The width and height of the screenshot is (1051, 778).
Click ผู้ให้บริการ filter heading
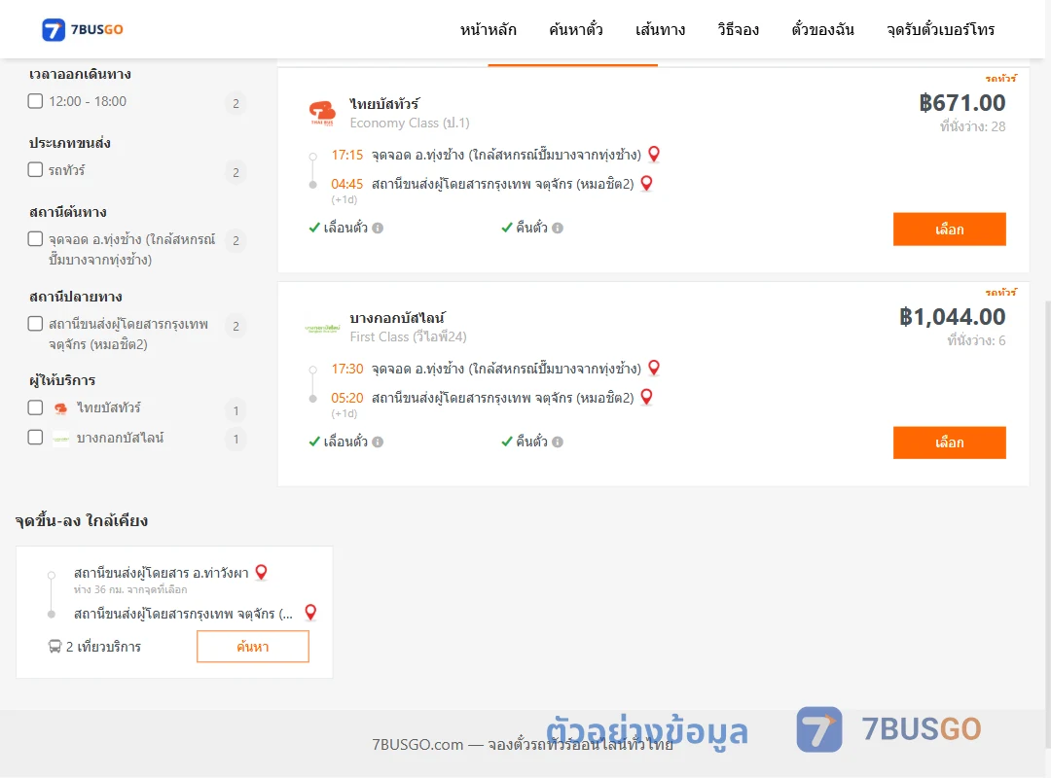(x=62, y=380)
